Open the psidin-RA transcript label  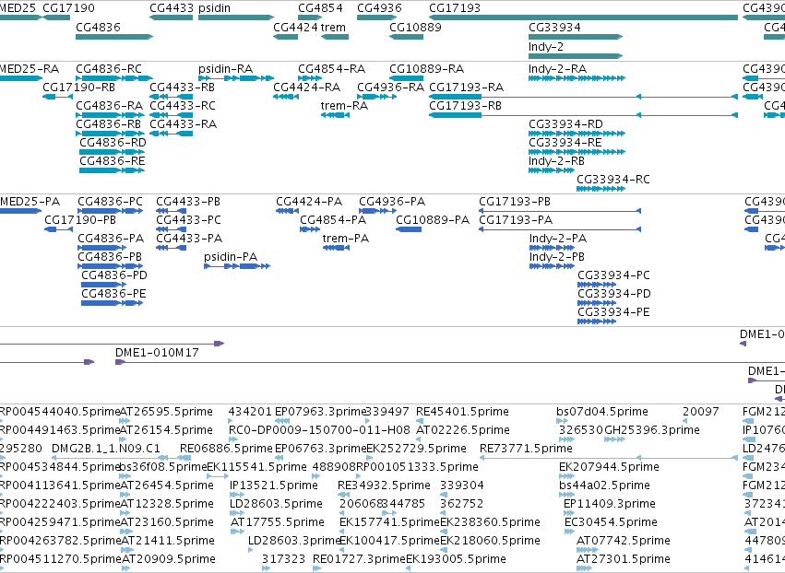pos(225,68)
